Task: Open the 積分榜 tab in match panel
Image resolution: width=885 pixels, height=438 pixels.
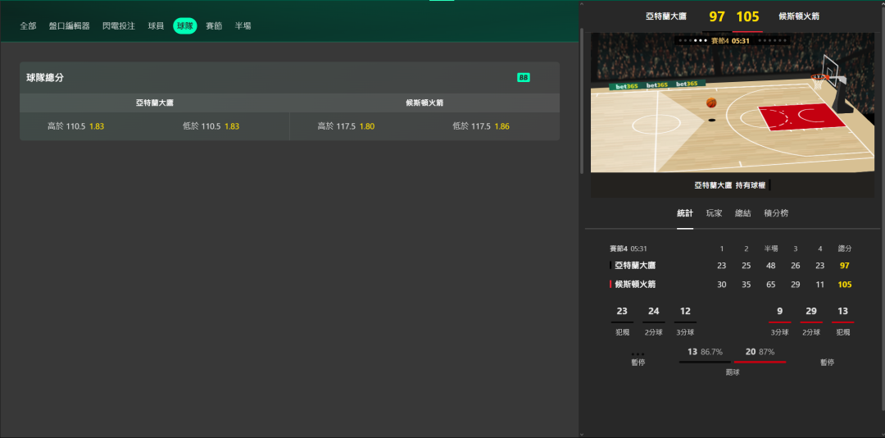Action: pyautogui.click(x=776, y=213)
